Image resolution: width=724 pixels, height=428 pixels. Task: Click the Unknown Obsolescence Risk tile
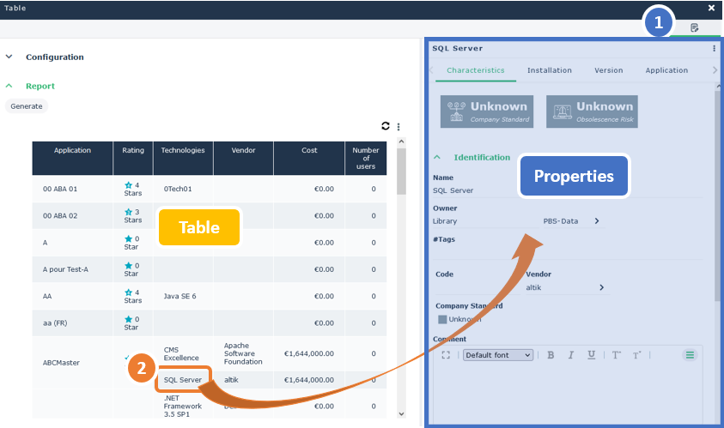coord(592,112)
